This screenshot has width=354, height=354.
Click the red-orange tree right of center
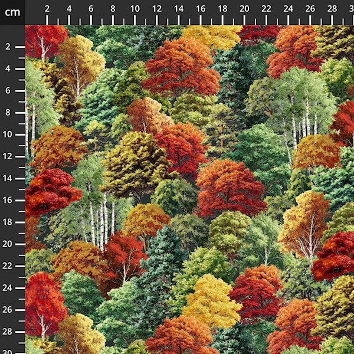click(230, 189)
